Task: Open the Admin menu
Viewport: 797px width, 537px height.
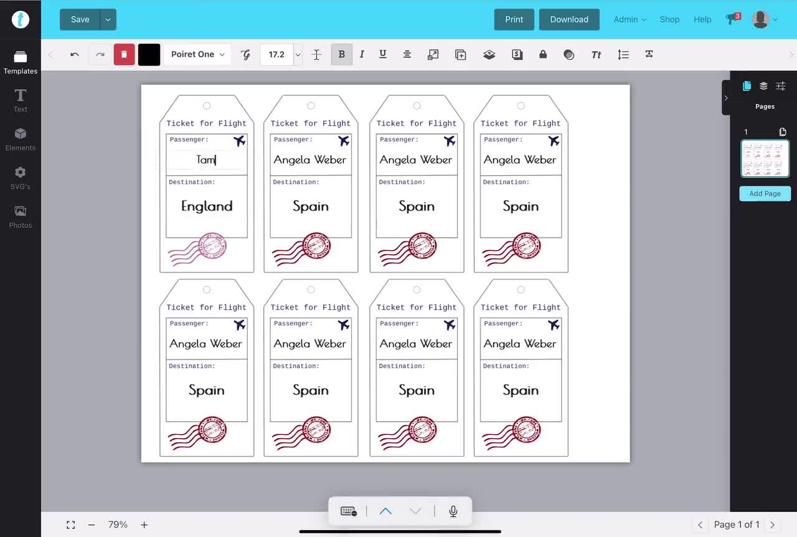Action: [630, 19]
